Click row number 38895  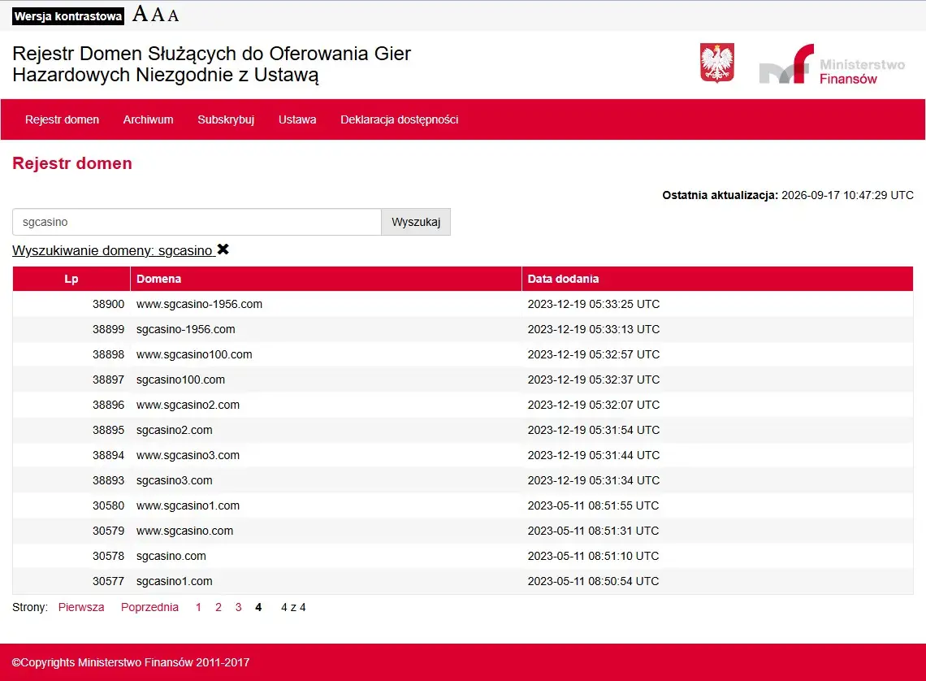pyautogui.click(x=109, y=430)
